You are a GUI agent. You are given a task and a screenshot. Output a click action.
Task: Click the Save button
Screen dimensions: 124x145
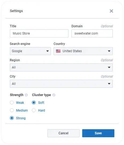[98, 133]
